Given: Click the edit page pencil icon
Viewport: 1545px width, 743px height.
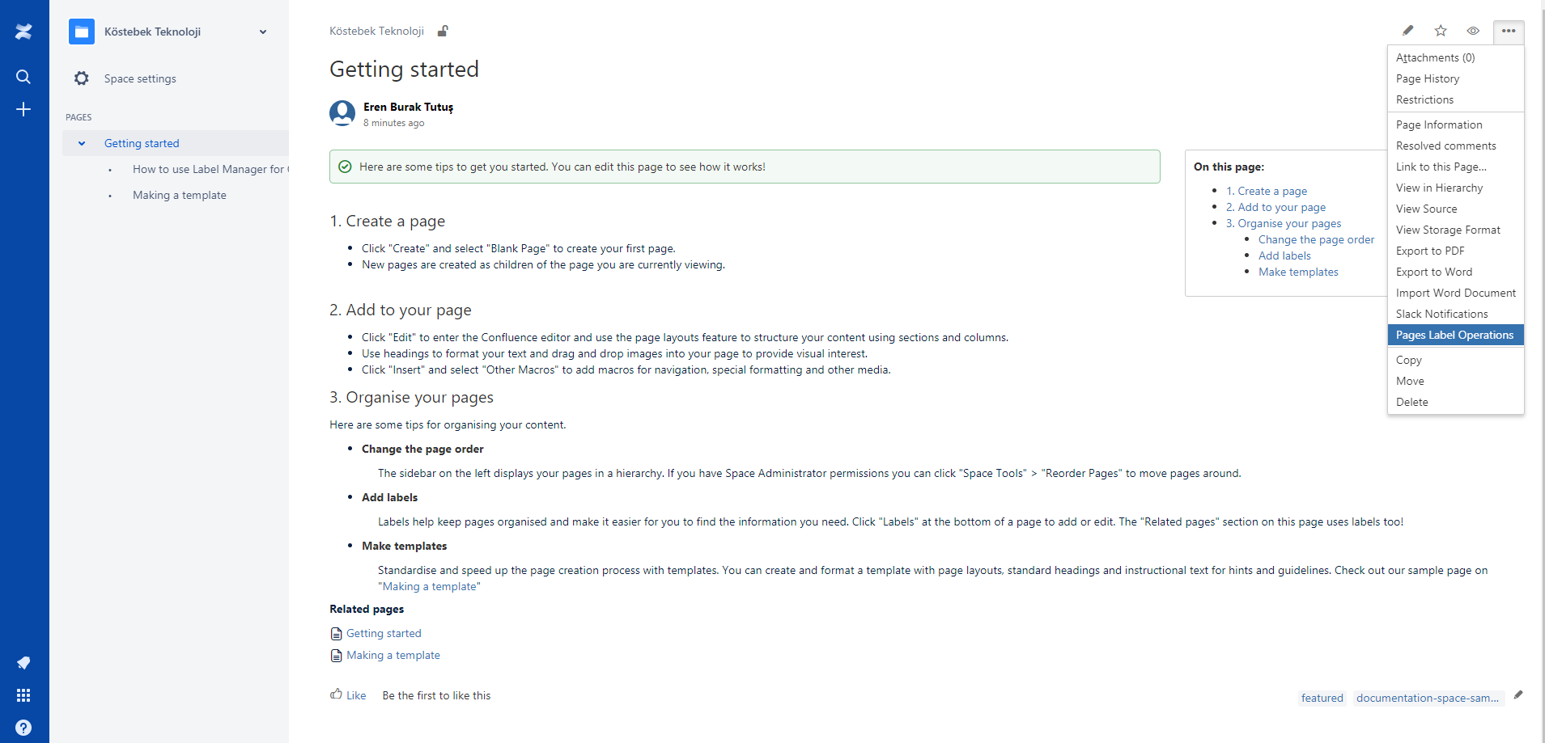Looking at the screenshot, I should coord(1408,31).
